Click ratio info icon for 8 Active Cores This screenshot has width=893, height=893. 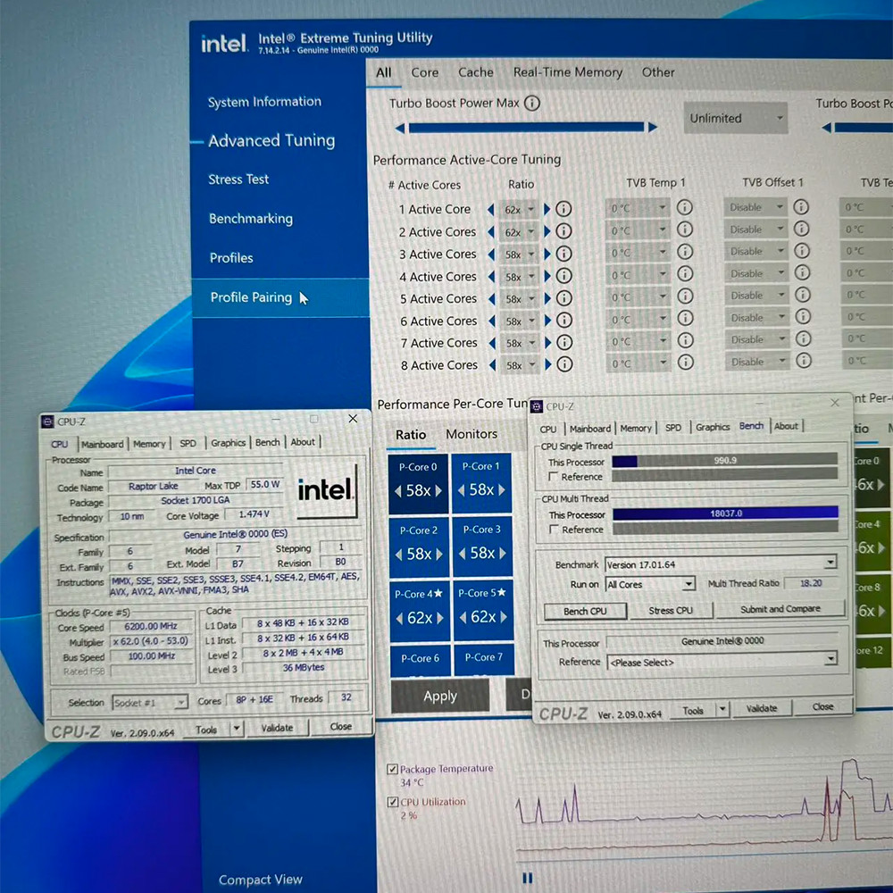[564, 364]
